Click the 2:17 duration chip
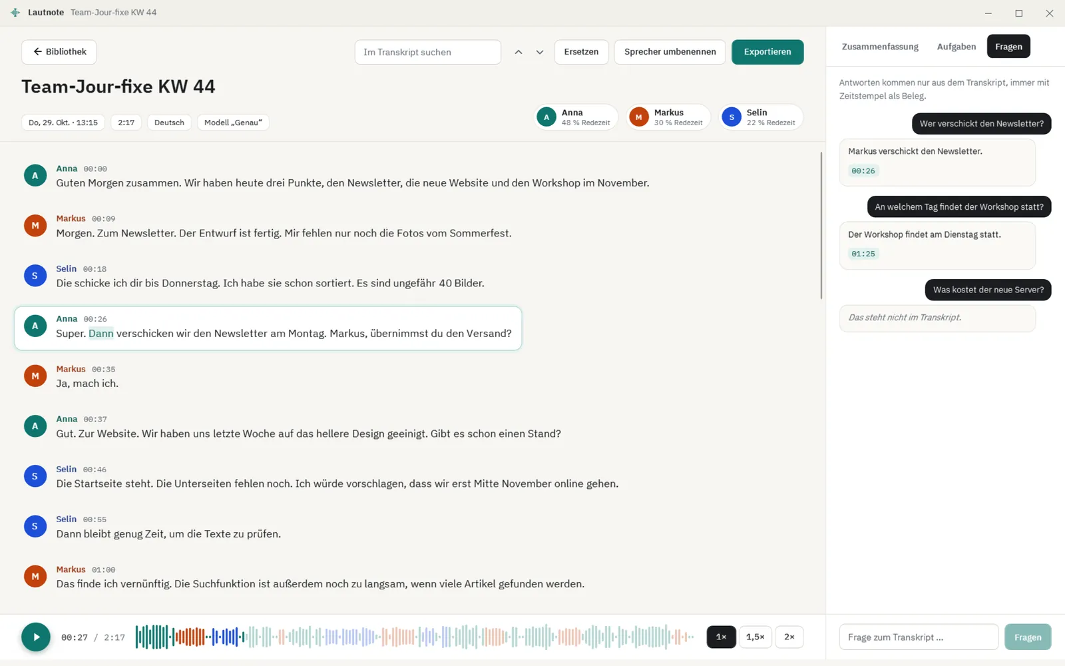Viewport: 1065px width, 666px height. click(126, 123)
